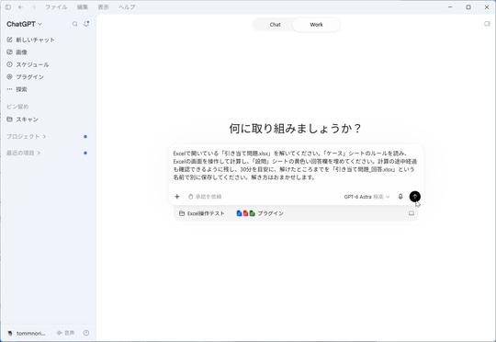Open the ファイル menu
496x342 pixels.
(x=56, y=7)
